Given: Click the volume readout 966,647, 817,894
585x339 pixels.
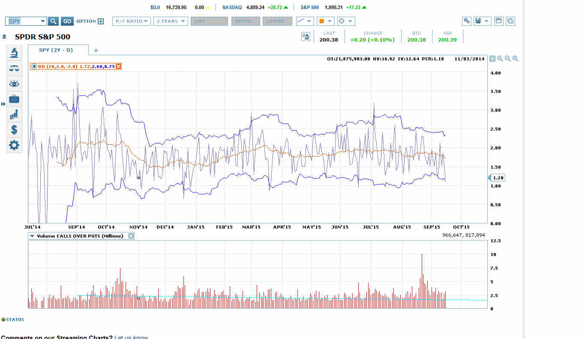Looking at the screenshot, I should click(464, 235).
